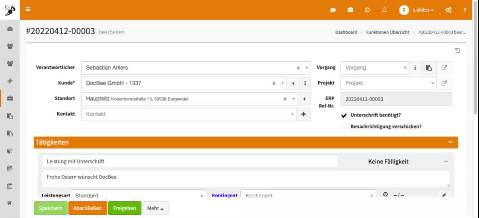The image size is (479, 218).
Task: Click the history revert icon
Action: tap(458, 51)
